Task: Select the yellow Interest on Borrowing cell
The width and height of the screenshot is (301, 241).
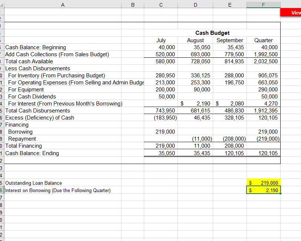Action: (x=263, y=190)
